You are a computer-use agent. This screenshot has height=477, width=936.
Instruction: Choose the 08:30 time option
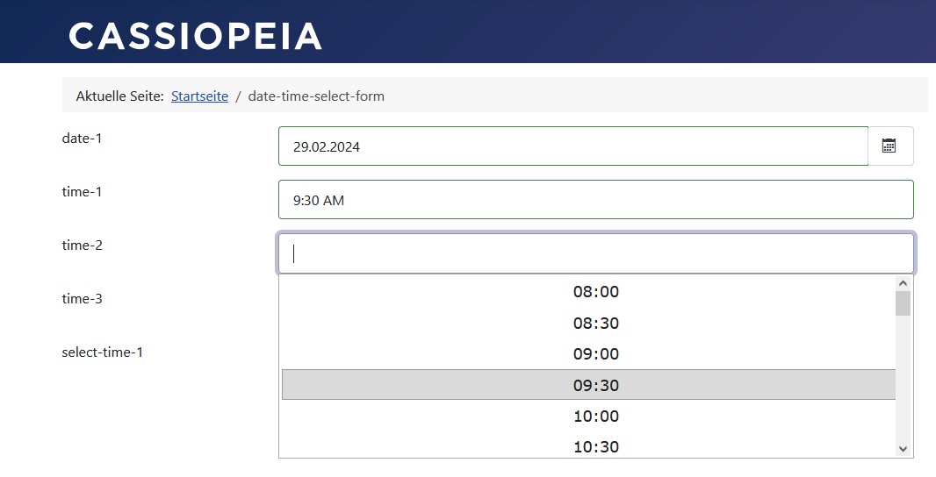[x=595, y=324]
